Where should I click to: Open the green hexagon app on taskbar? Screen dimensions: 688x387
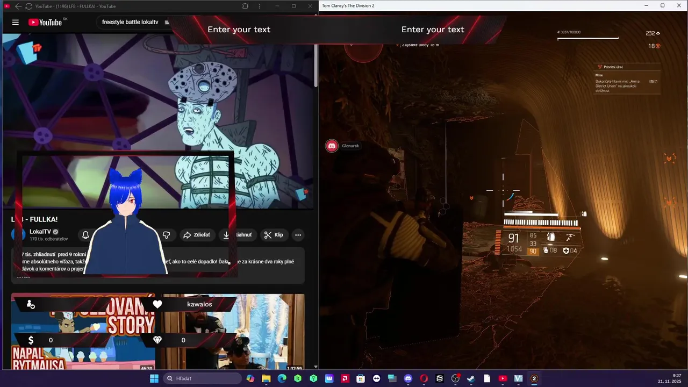(313, 378)
